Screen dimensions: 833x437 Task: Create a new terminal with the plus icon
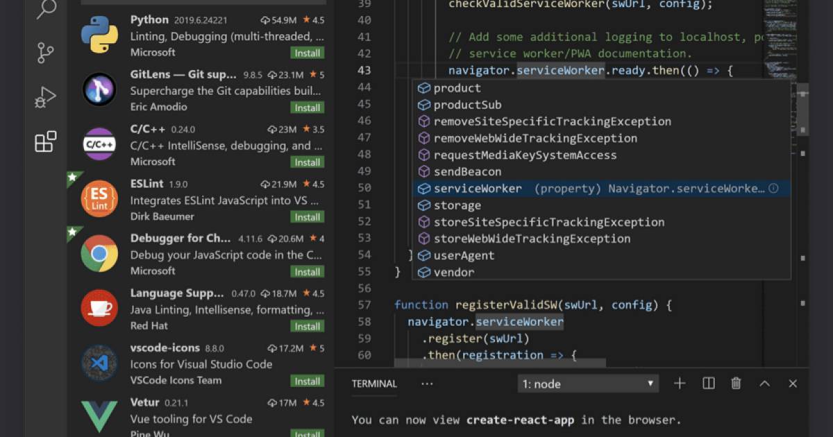coord(680,384)
